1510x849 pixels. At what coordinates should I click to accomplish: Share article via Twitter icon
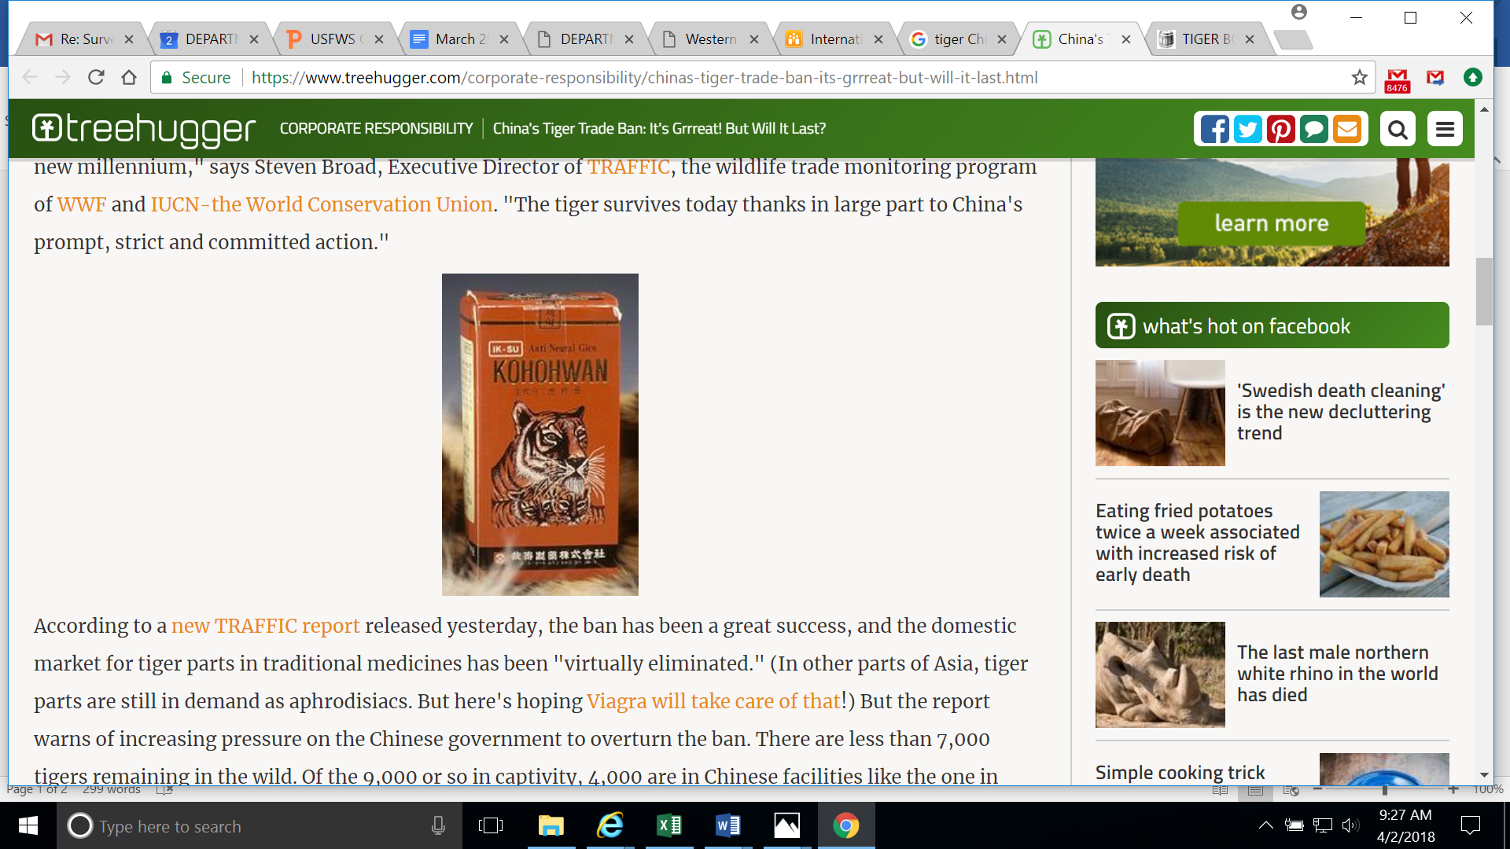[1247, 129]
